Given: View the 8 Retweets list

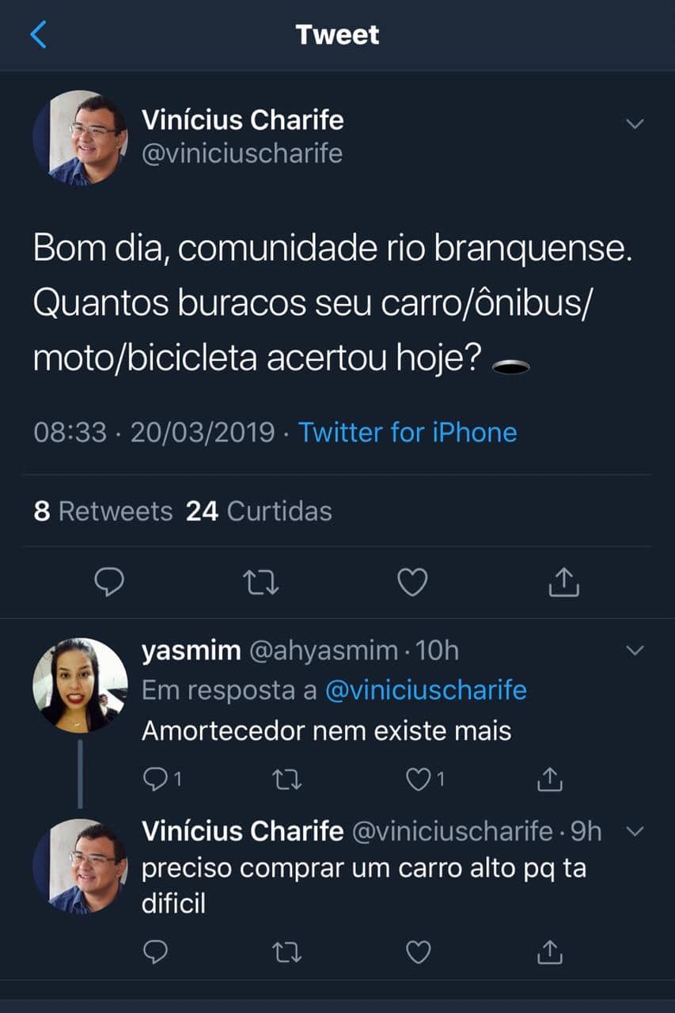Looking at the screenshot, I should (103, 511).
